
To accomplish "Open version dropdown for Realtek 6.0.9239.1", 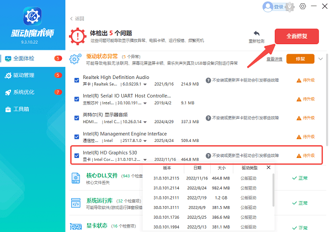I will 145,85.
